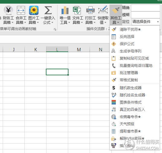This screenshot has width=162, height=153.
Task: Choose 批量查询电话归属地 from the menu
Action: (x=135, y=66)
